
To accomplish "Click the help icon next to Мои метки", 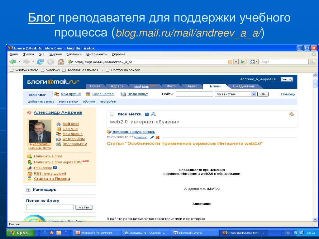I will [147, 115].
